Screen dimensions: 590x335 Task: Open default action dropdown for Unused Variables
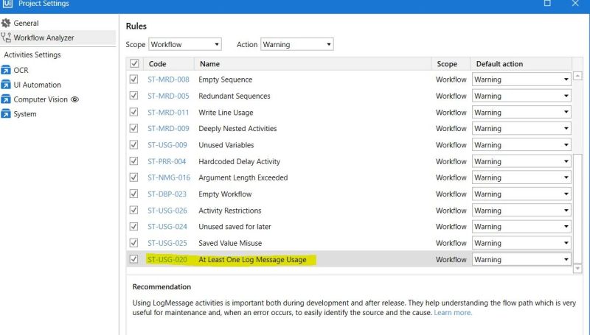(521, 145)
